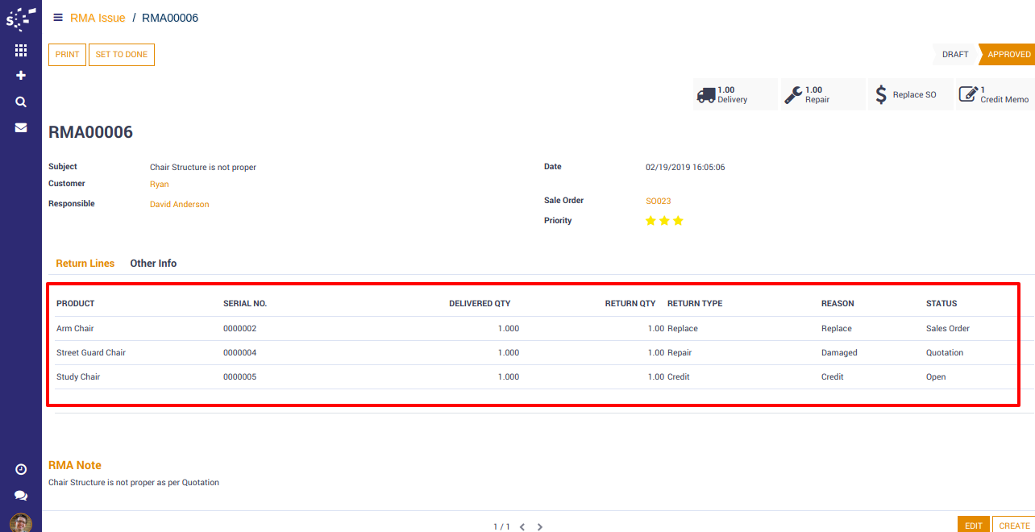Open messages via the envelope icon

coord(21,127)
